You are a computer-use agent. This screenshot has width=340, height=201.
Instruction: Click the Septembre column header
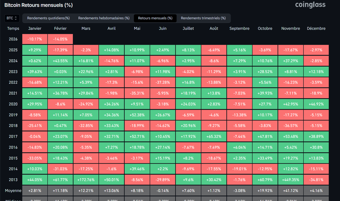[239, 28]
